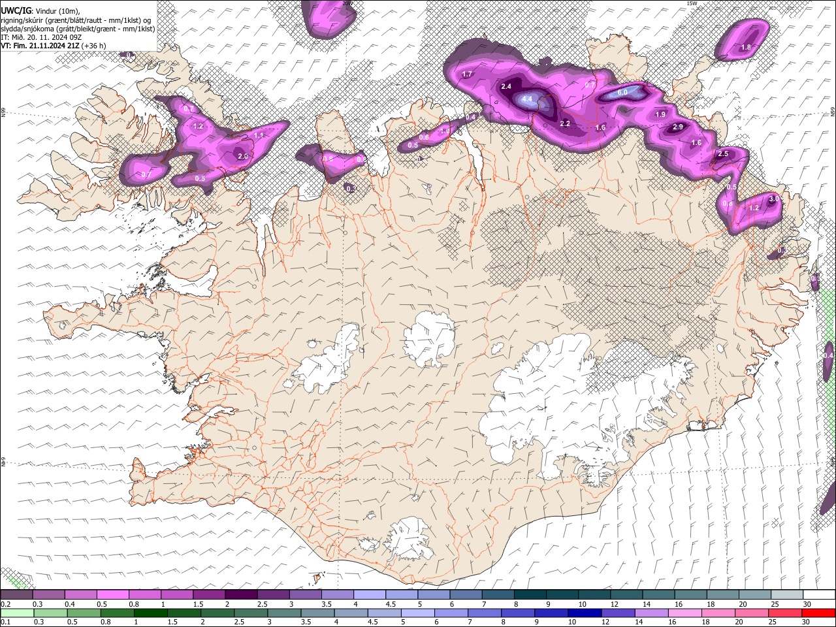Image resolution: width=836 pixels, height=627 pixels.
Task: Click the 2.0 value in the Westfjords area
Action: (243, 157)
